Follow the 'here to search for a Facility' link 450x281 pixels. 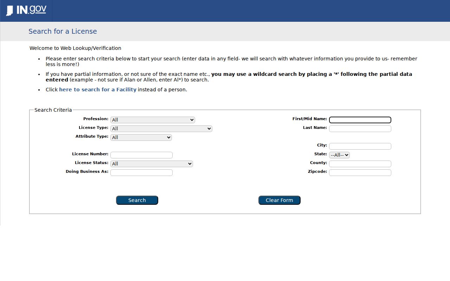point(98,90)
